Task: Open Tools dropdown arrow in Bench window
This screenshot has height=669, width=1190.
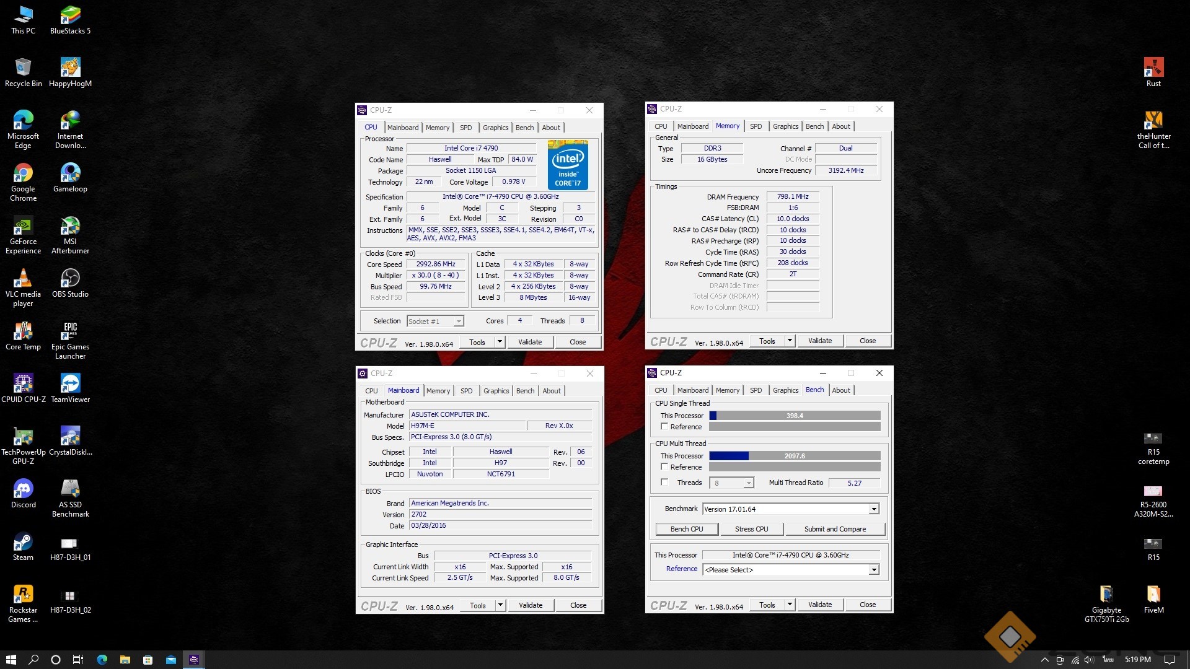Action: [x=789, y=605]
